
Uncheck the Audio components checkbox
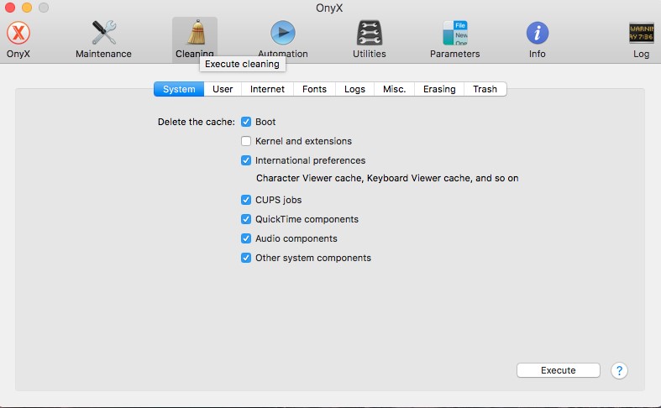pos(246,238)
